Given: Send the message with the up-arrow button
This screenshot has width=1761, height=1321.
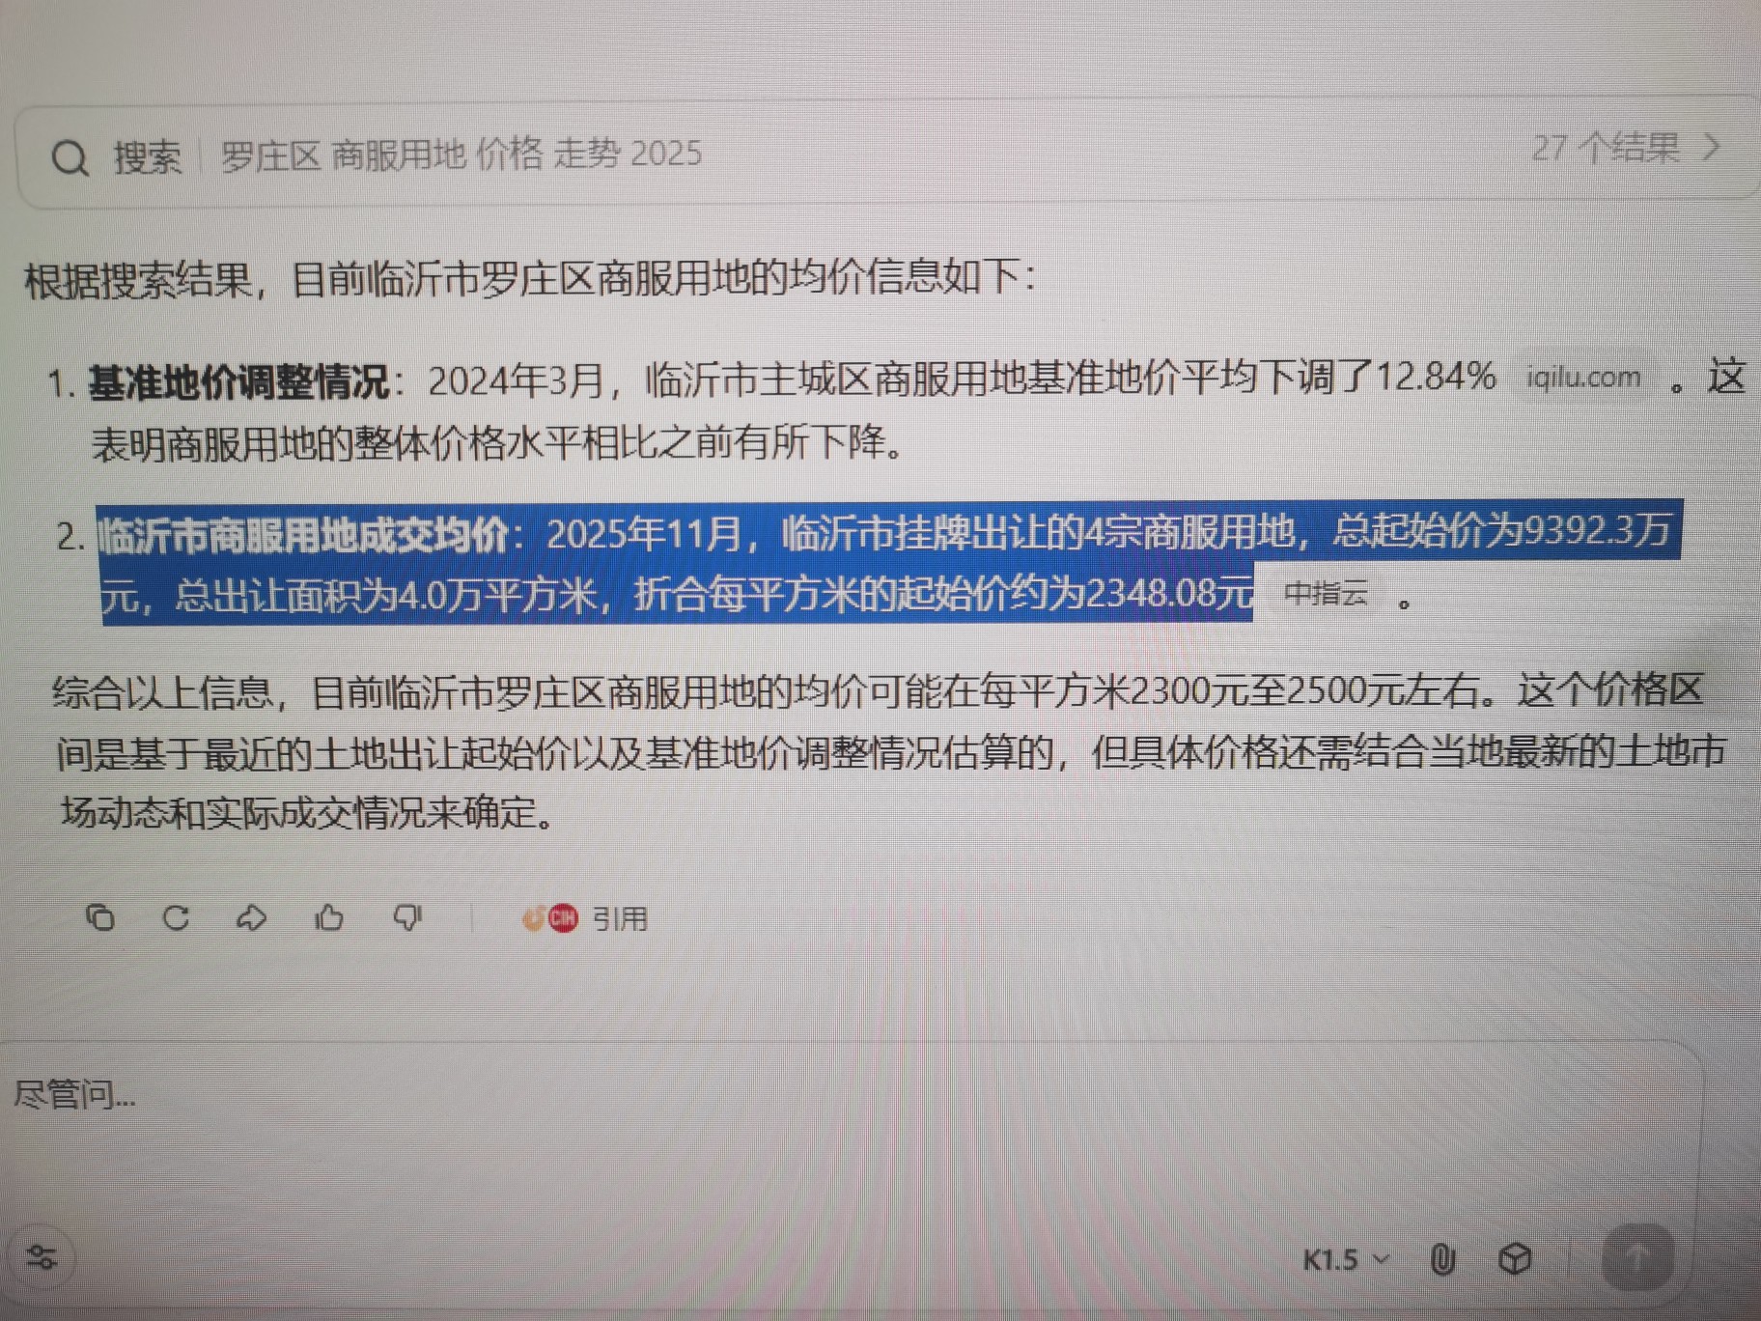Looking at the screenshot, I should (x=1636, y=1257).
